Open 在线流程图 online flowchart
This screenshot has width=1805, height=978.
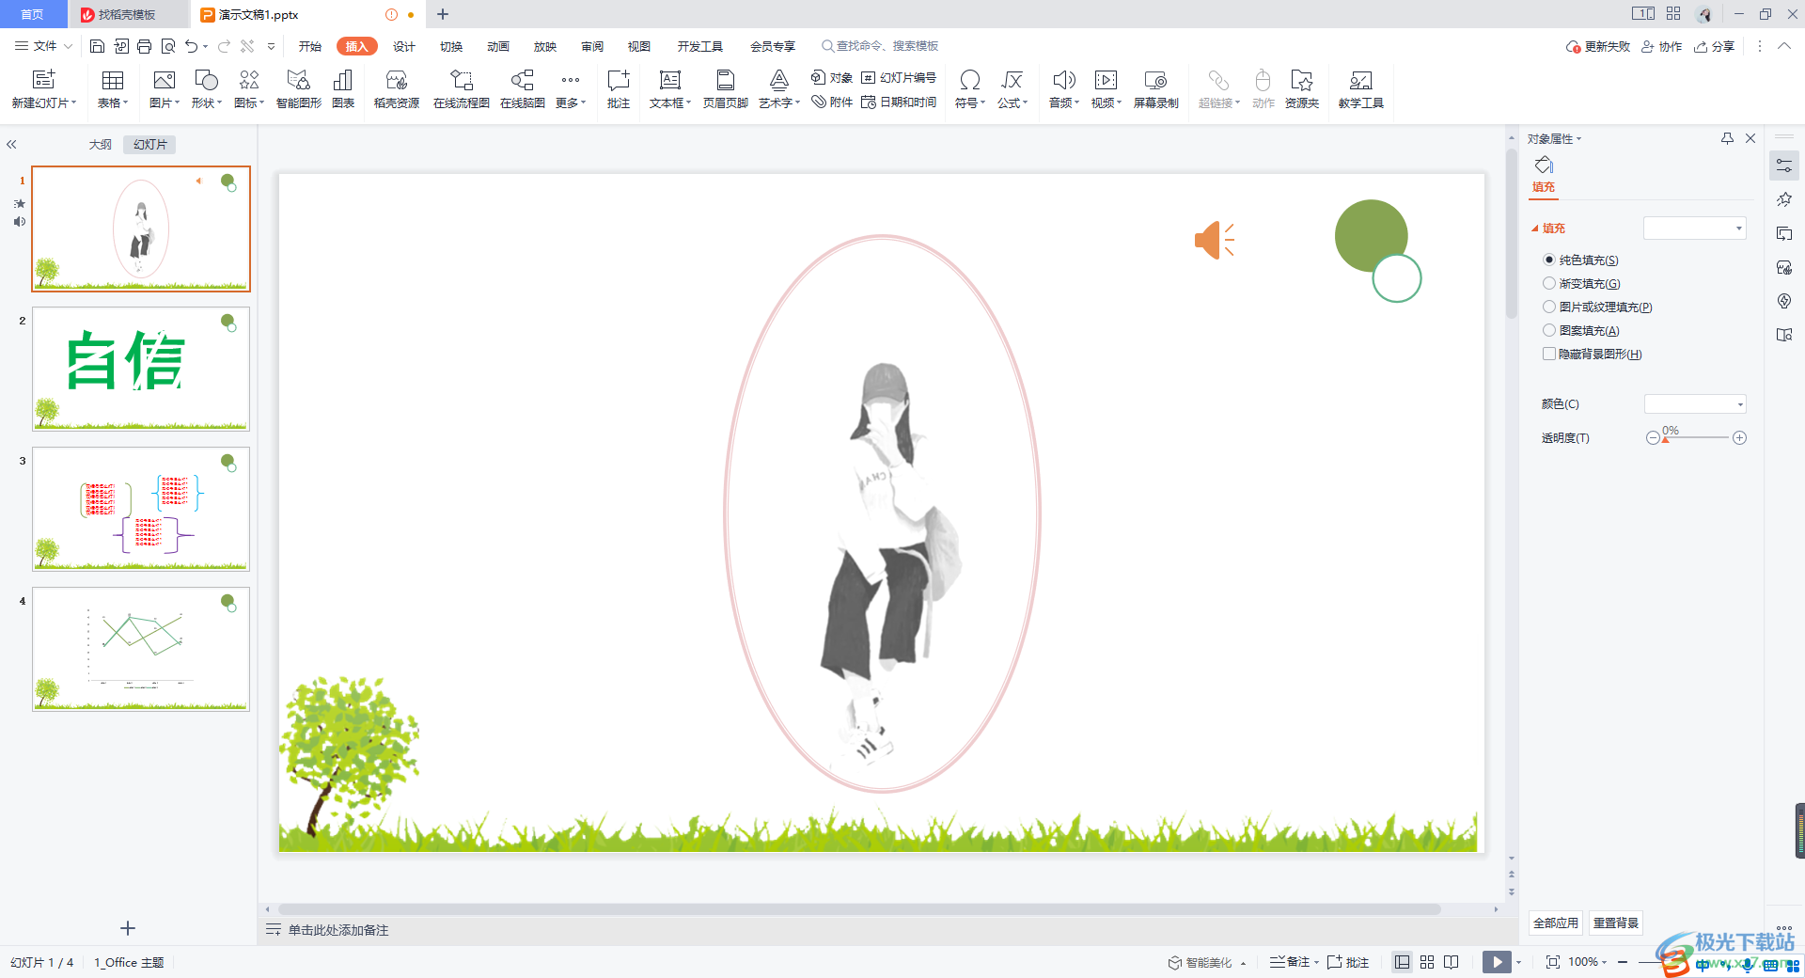(461, 89)
